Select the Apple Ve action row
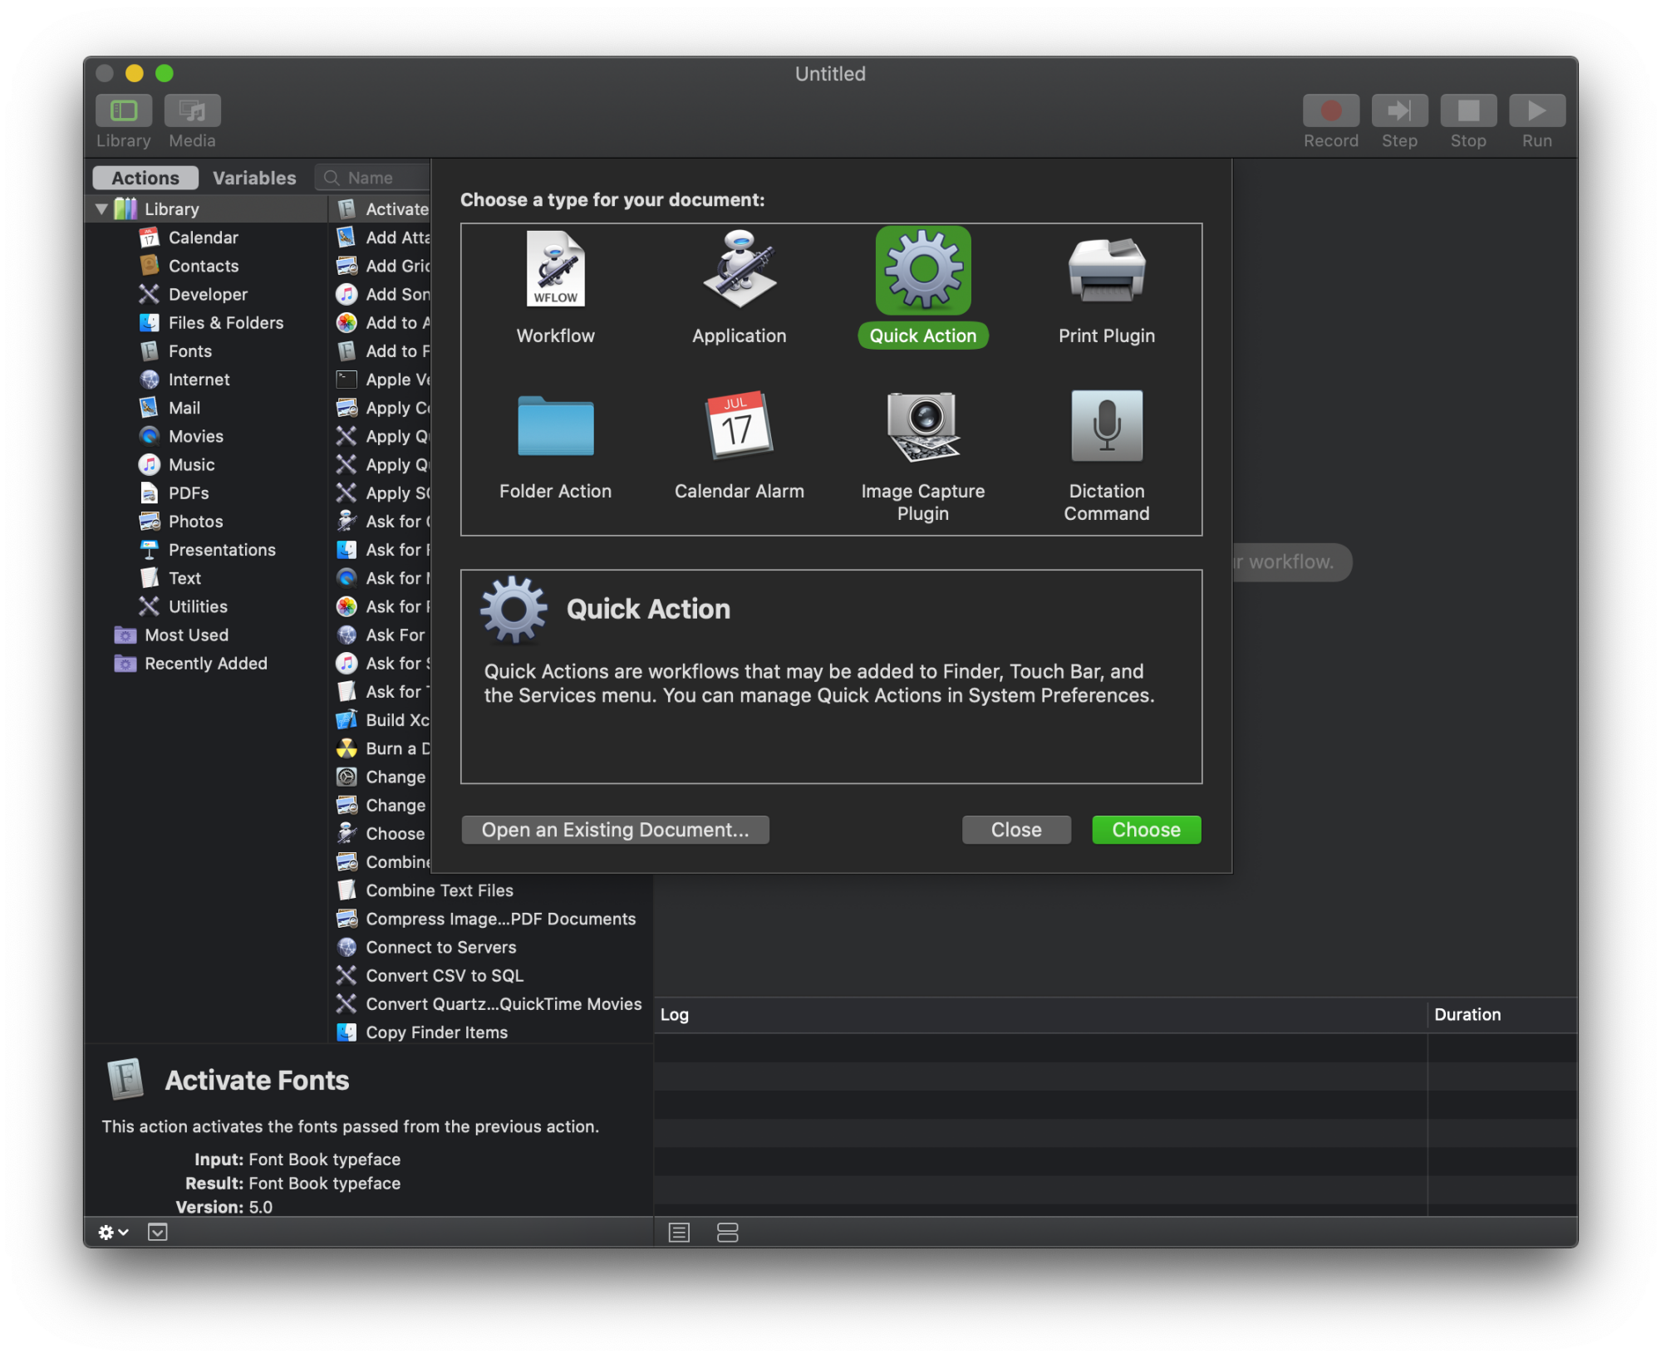 [382, 380]
